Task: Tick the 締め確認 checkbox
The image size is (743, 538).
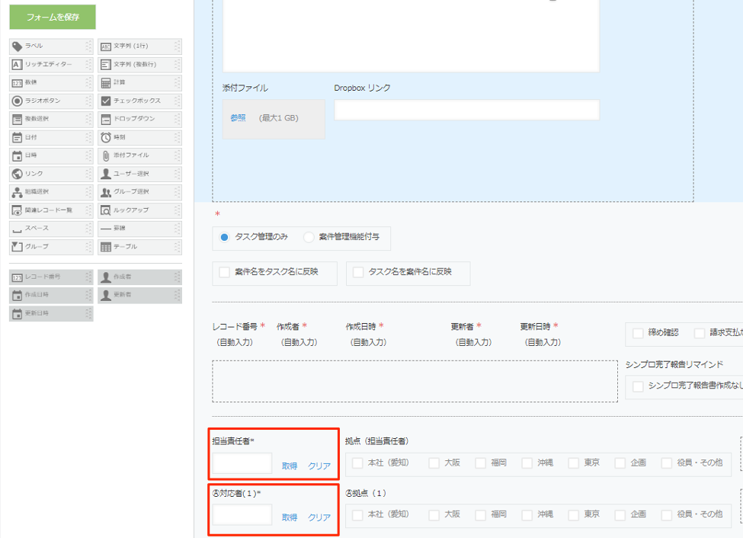Action: click(x=638, y=333)
